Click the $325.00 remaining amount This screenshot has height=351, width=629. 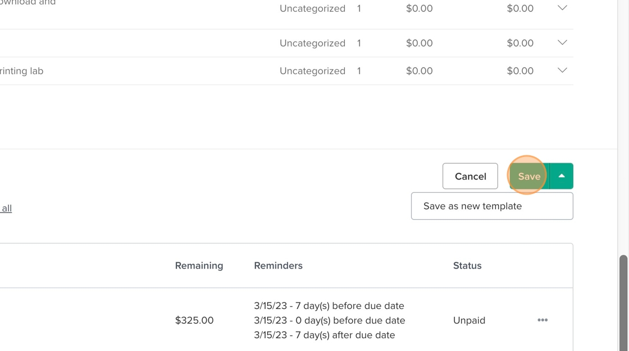click(194, 320)
